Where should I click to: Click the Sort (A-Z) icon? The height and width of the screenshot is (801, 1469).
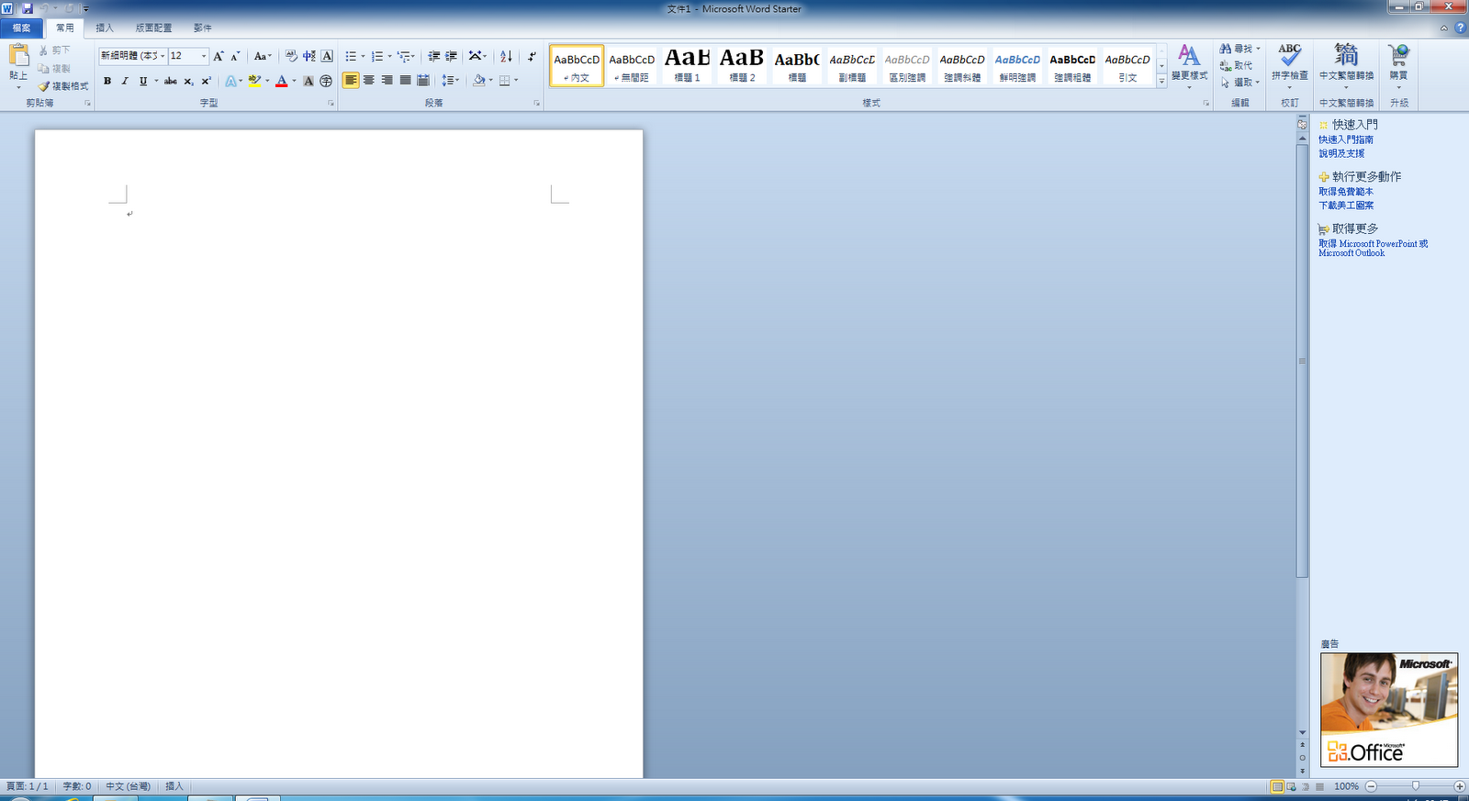(x=506, y=56)
